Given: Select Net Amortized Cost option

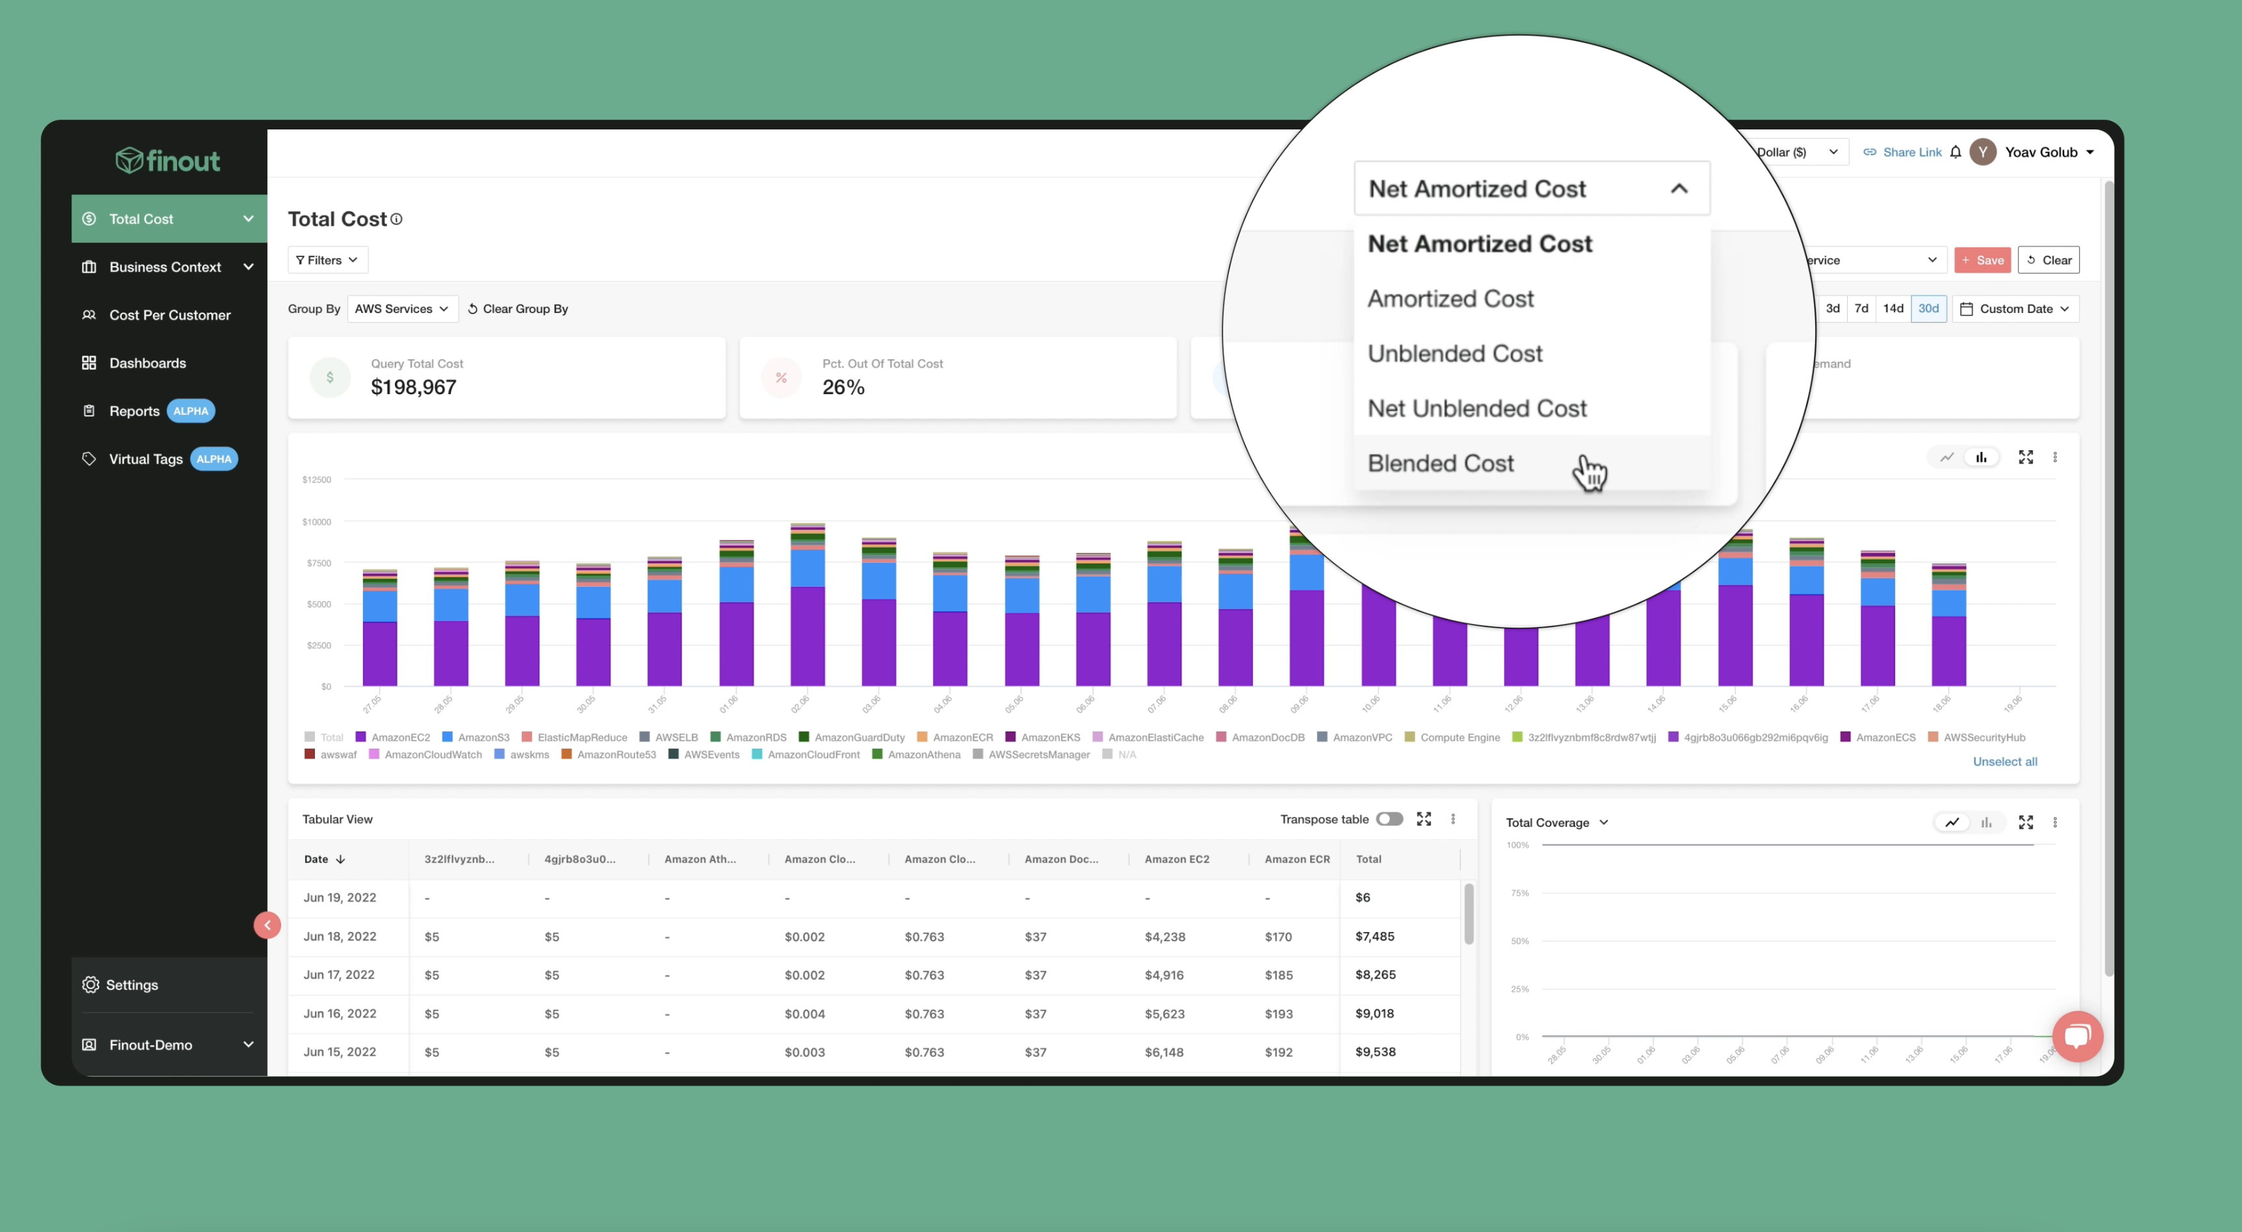Looking at the screenshot, I should click(1479, 243).
